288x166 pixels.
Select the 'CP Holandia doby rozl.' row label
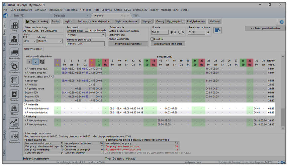pos(37,108)
